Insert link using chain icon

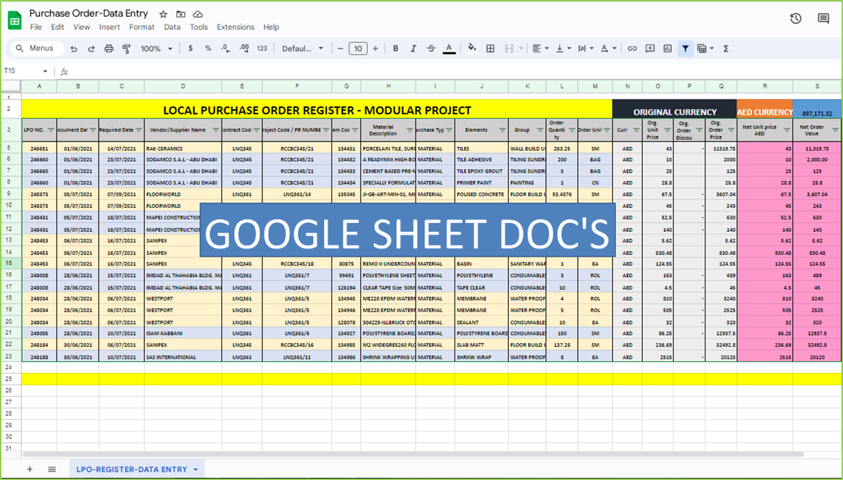(x=632, y=48)
